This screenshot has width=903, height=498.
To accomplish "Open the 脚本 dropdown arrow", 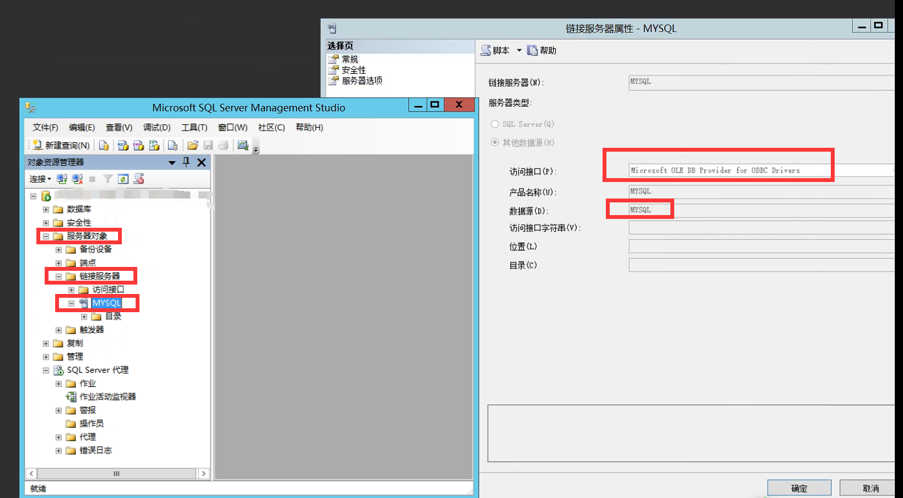I will pyautogui.click(x=519, y=50).
